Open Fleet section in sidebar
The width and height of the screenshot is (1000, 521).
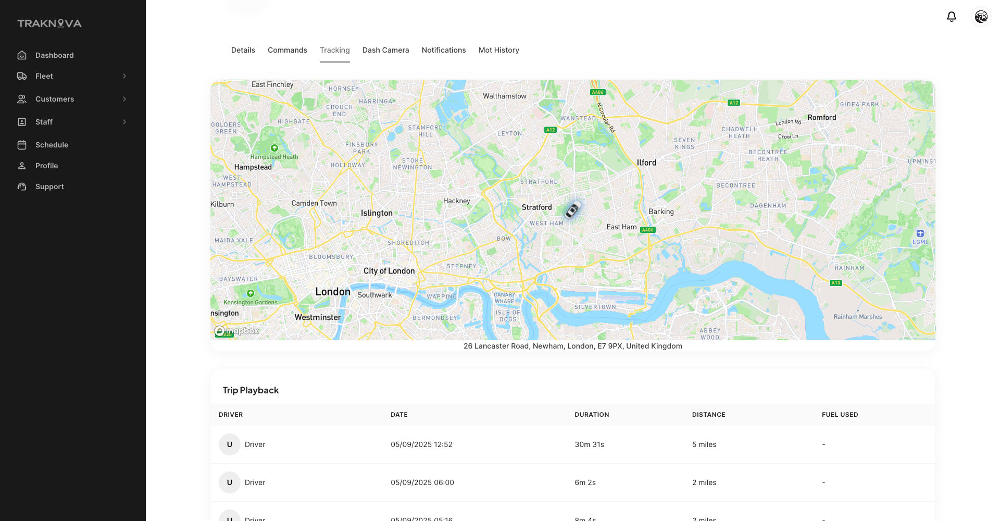coord(44,76)
